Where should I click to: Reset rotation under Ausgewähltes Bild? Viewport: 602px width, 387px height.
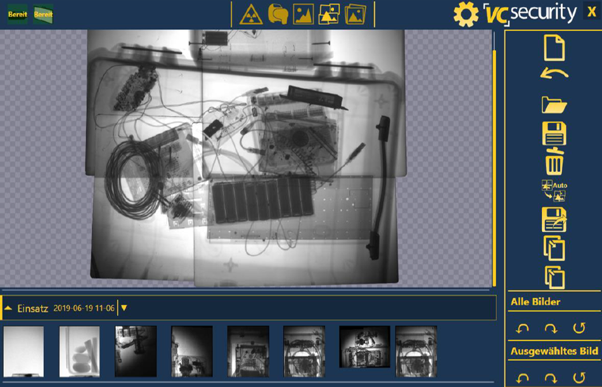579,377
